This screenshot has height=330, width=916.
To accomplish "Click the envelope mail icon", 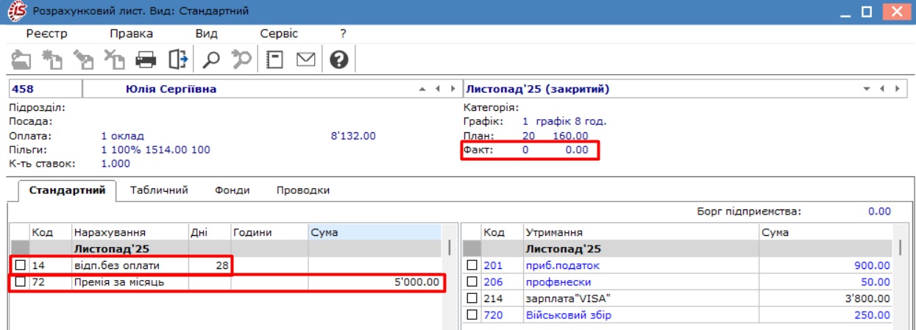I will pyautogui.click(x=306, y=60).
